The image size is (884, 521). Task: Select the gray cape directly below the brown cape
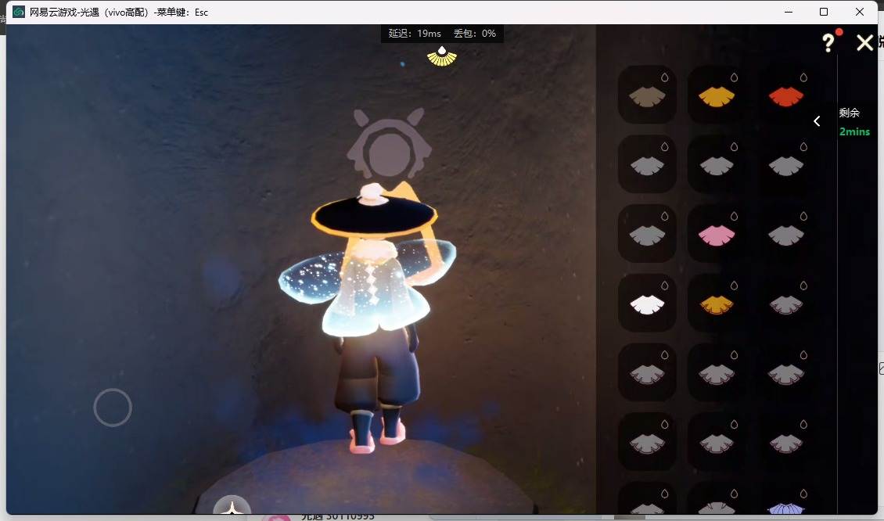(x=647, y=164)
